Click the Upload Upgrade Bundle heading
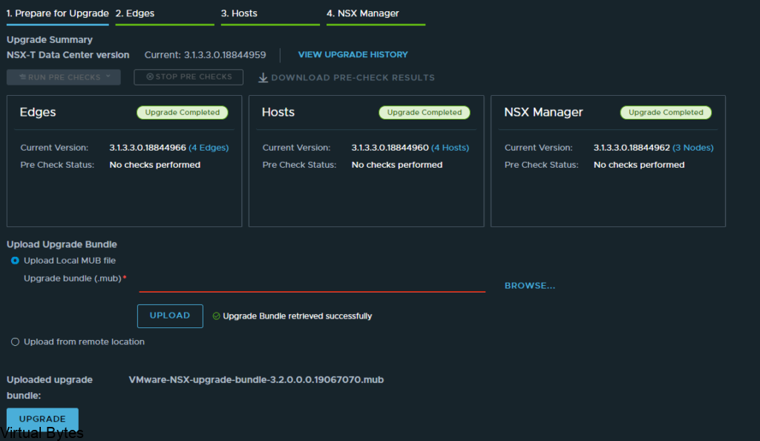 tap(62, 245)
